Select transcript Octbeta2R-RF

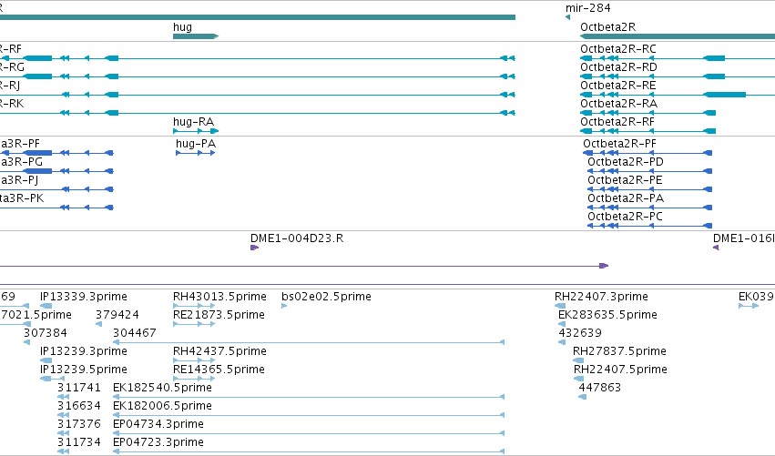pyautogui.click(x=617, y=122)
